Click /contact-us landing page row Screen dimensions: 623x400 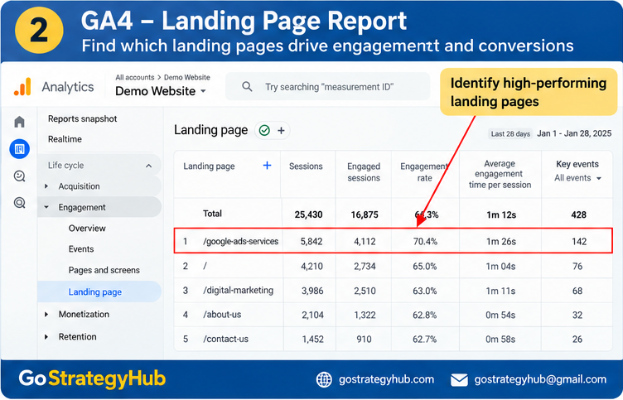pyautogui.click(x=394, y=339)
